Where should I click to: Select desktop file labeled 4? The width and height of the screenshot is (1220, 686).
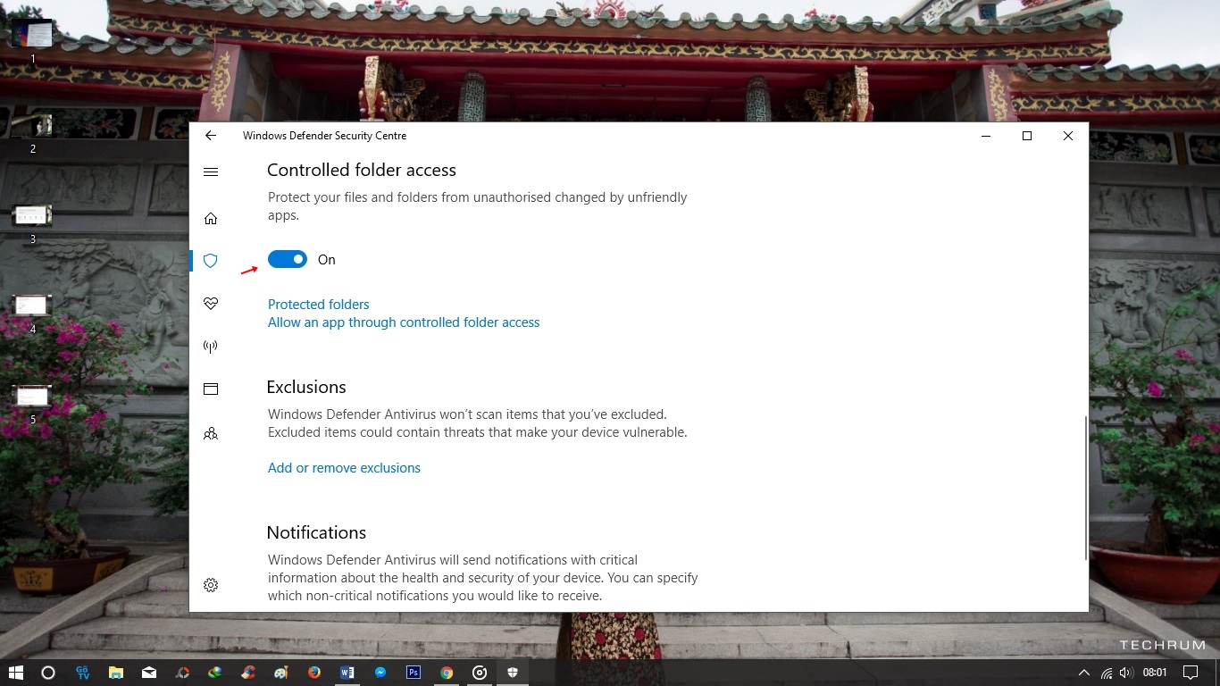32,314
